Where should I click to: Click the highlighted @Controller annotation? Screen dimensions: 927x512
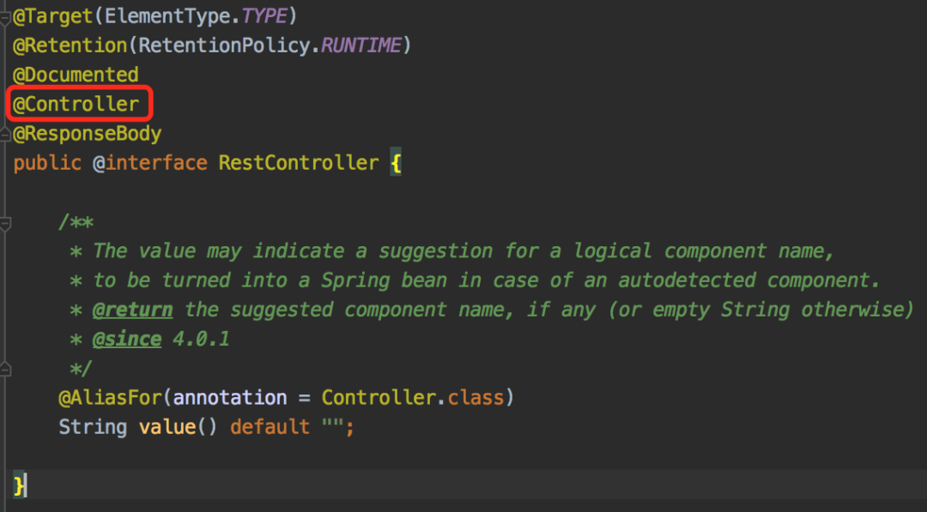(x=76, y=104)
